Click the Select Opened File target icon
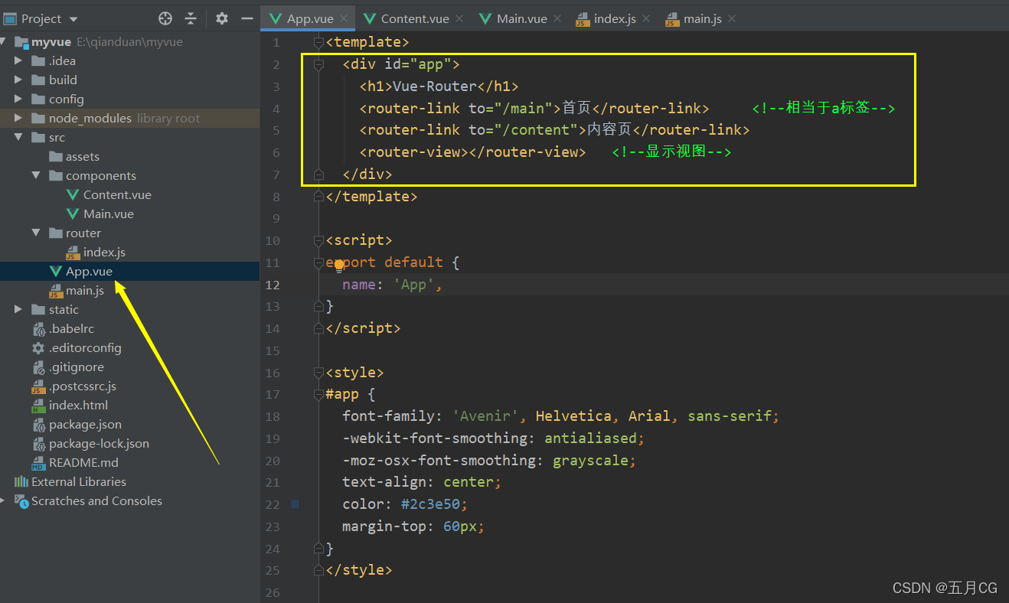 coord(165,18)
